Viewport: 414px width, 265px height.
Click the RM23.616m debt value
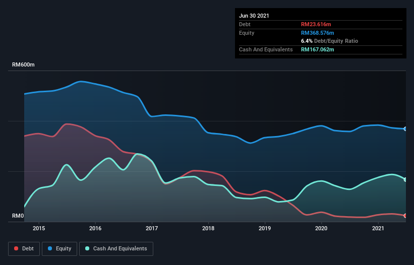point(316,24)
